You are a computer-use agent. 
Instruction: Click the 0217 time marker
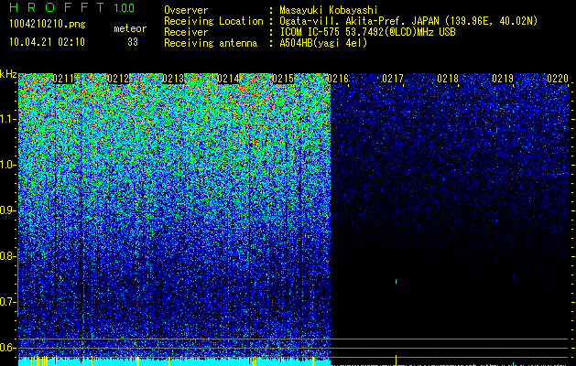393,79
